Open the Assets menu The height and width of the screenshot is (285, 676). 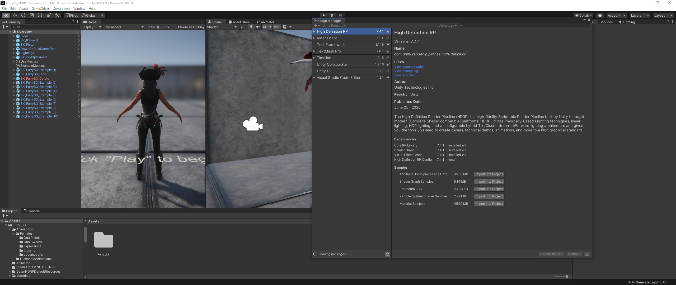(x=24, y=9)
